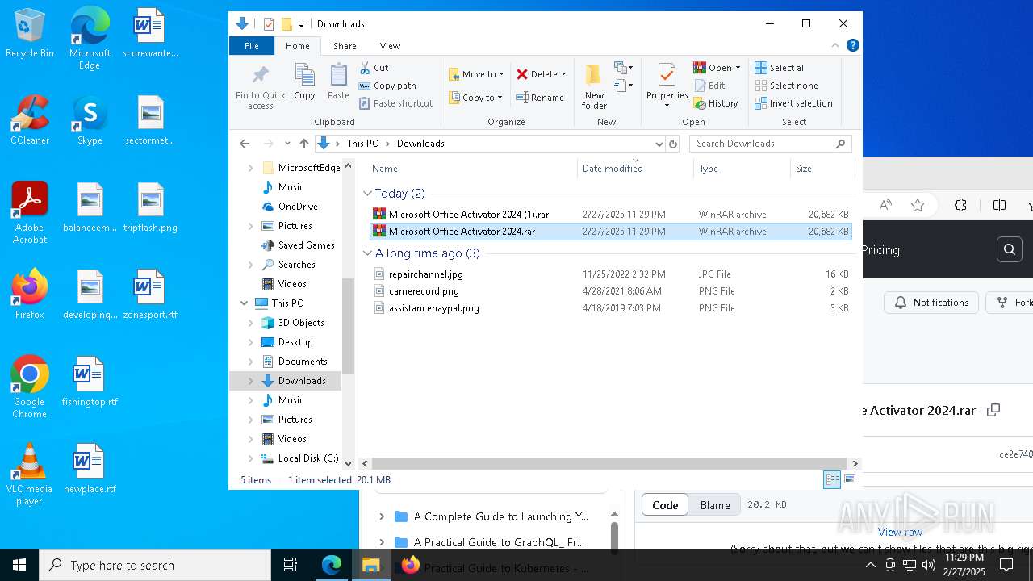Open VLC media player shortcut
The height and width of the screenshot is (581, 1033).
[30, 474]
